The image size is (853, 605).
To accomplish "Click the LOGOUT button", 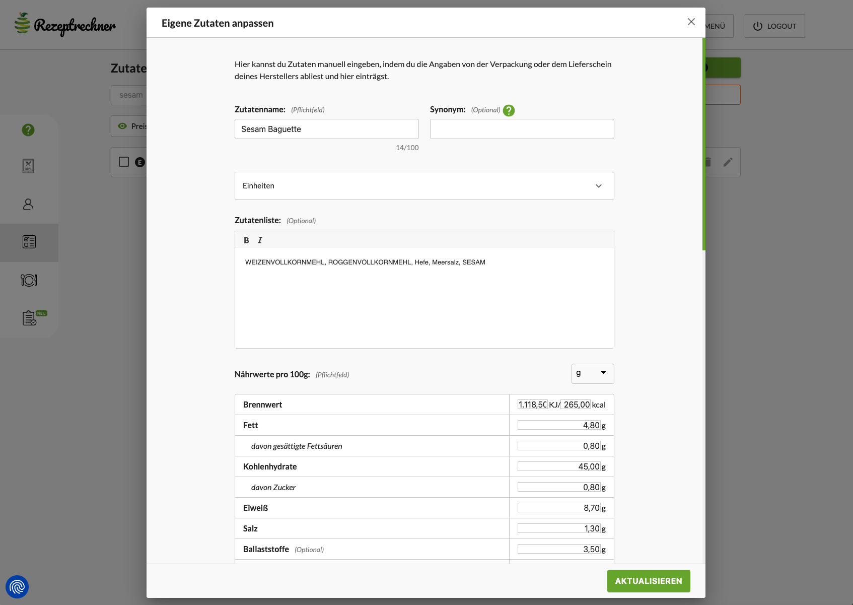I will pos(774,26).
